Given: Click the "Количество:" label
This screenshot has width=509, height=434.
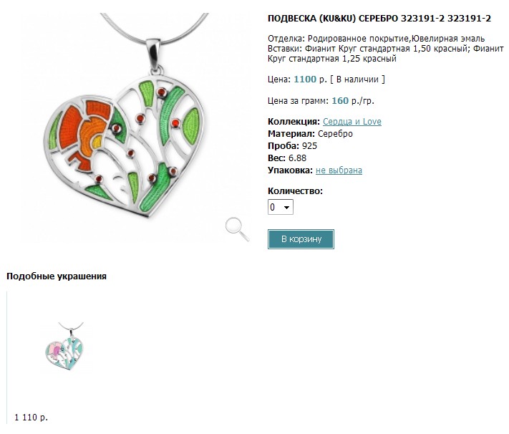Looking at the screenshot, I should tap(295, 191).
